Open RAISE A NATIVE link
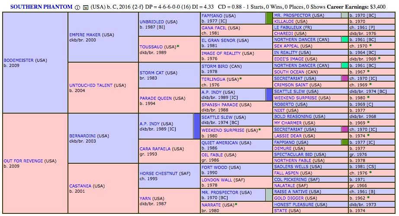Screen dimensions: 399x216 [291, 192]
